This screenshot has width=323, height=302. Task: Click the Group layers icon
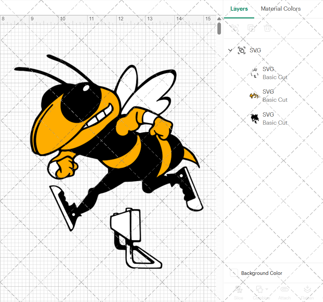[x=235, y=28]
